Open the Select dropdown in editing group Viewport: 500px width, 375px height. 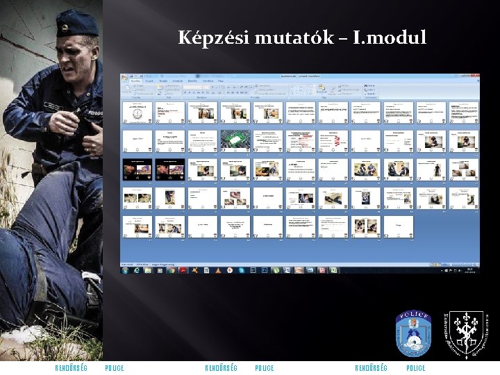point(371,94)
